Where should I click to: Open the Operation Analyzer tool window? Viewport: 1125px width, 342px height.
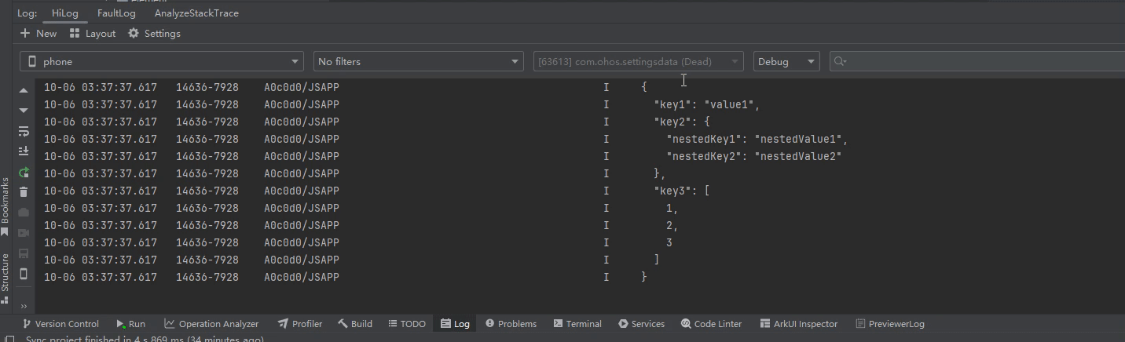pos(211,323)
